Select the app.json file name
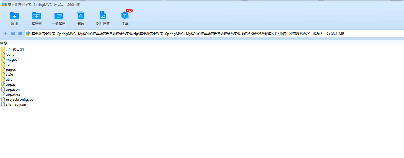The image size is (404, 158). pos(13,90)
